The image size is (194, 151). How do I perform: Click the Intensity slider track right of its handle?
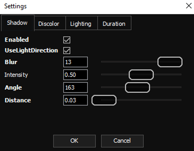point(167,74)
